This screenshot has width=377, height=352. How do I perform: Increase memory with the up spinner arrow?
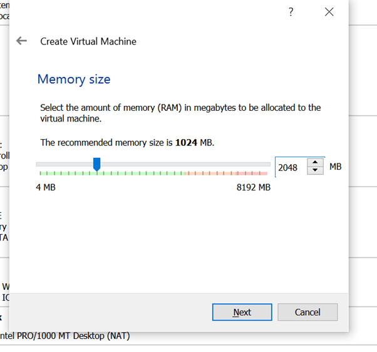(316, 163)
